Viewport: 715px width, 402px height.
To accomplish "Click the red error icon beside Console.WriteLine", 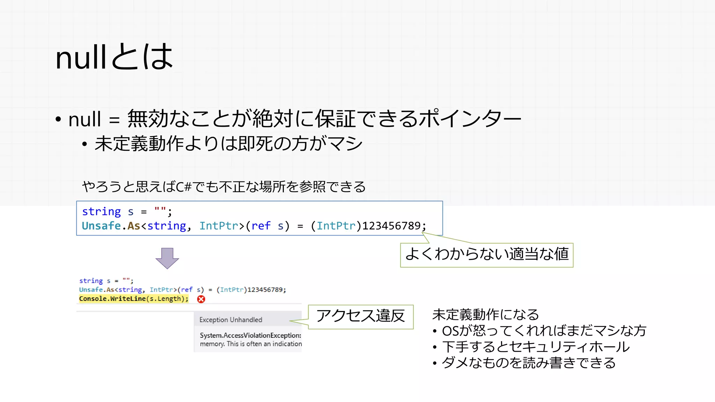I will tap(201, 299).
